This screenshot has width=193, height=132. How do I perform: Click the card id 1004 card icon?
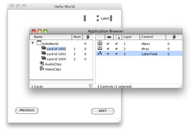(43, 58)
